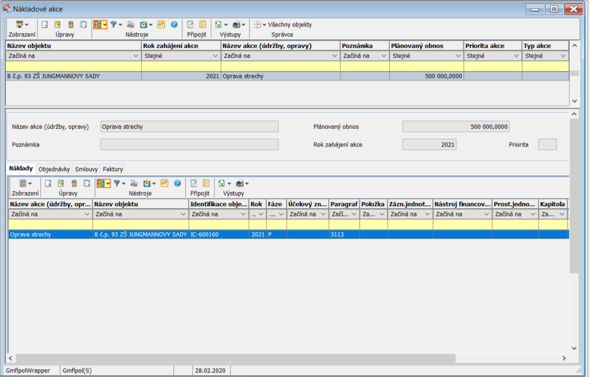Open help with the blue question mark icon

[x=174, y=25]
